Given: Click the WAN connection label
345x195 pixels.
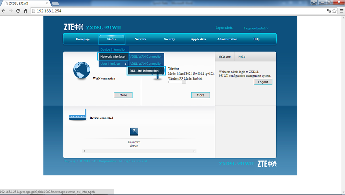Looking at the screenshot, I should [104, 78].
